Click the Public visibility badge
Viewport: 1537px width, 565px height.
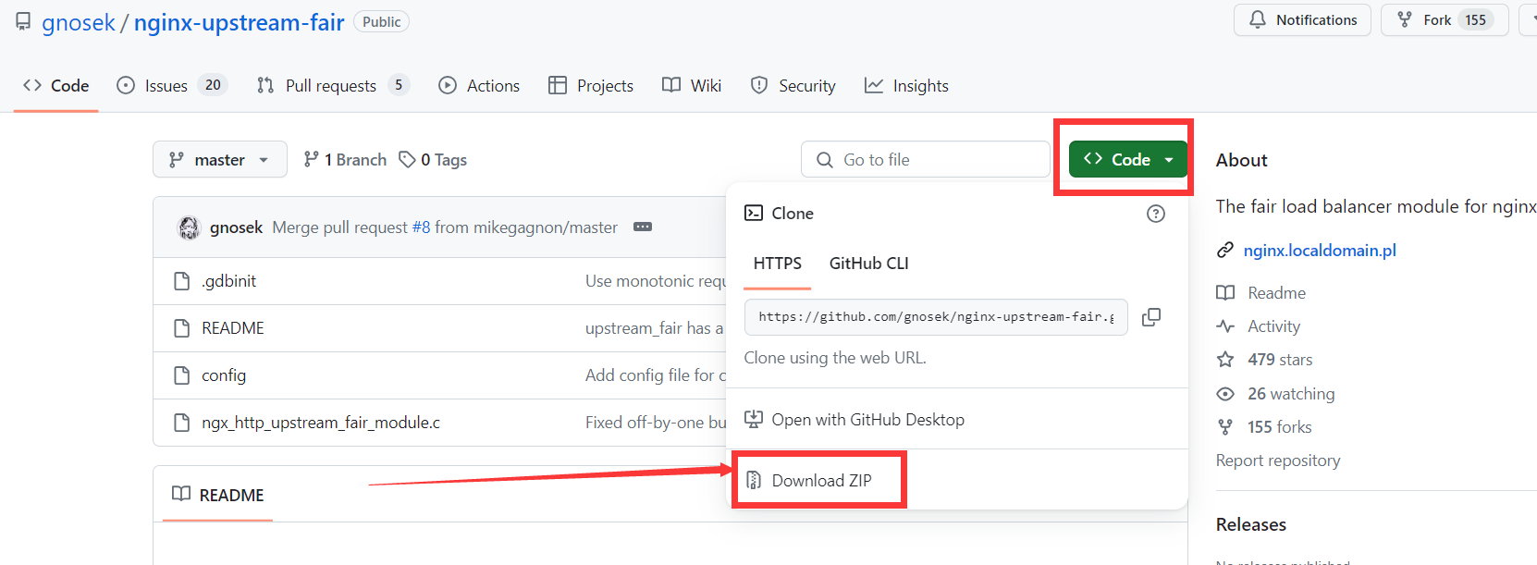pyautogui.click(x=382, y=22)
